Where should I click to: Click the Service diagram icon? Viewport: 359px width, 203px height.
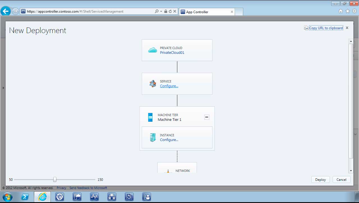[153, 84]
